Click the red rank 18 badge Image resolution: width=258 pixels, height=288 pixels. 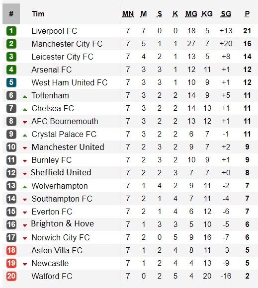[11, 250]
